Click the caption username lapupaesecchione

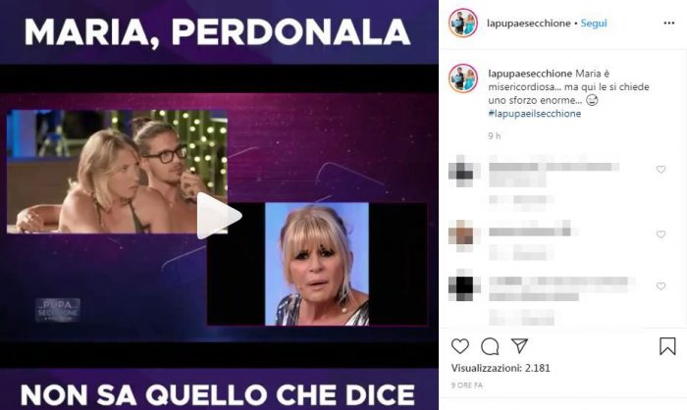click(x=530, y=74)
